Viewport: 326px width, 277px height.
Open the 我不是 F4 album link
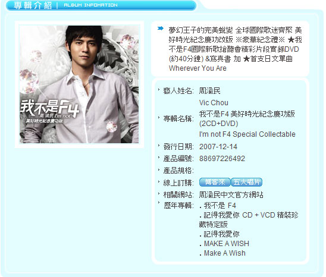click(220, 206)
